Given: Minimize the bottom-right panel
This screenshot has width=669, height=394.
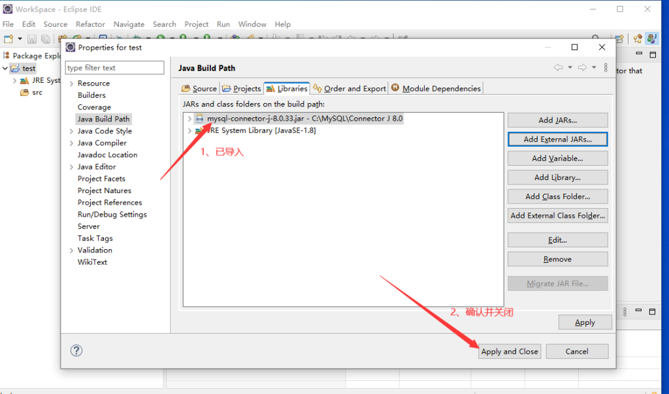Looking at the screenshot, I should click(638, 311).
